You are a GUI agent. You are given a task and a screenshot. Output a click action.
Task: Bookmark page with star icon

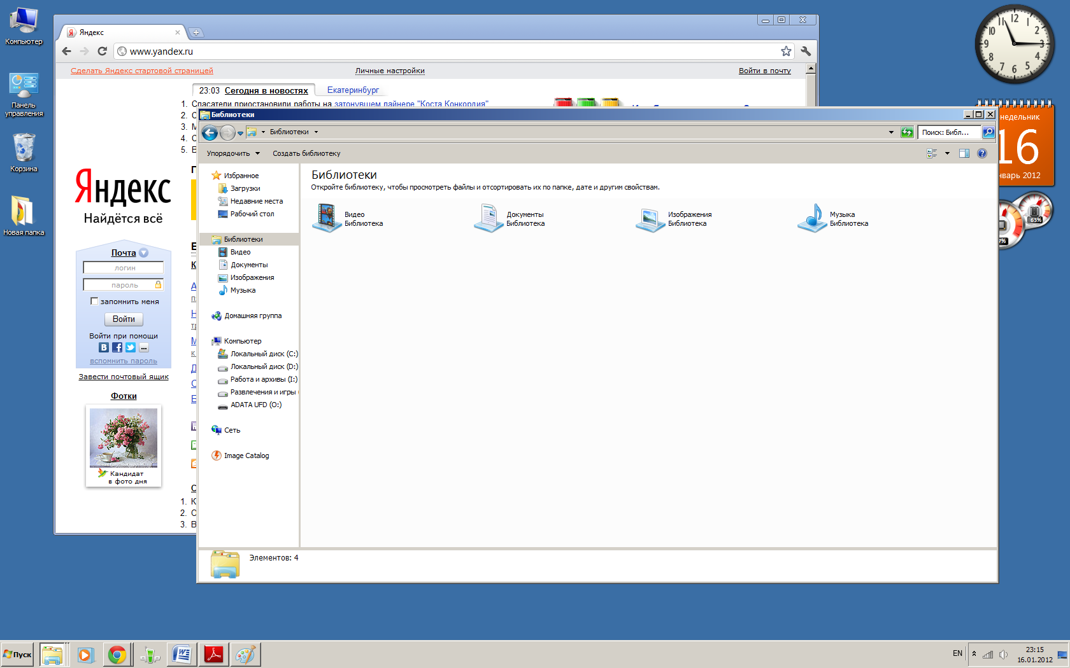tap(787, 51)
